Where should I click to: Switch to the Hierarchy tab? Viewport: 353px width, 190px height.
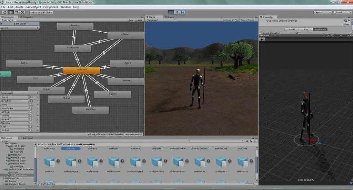pyautogui.click(x=26, y=17)
